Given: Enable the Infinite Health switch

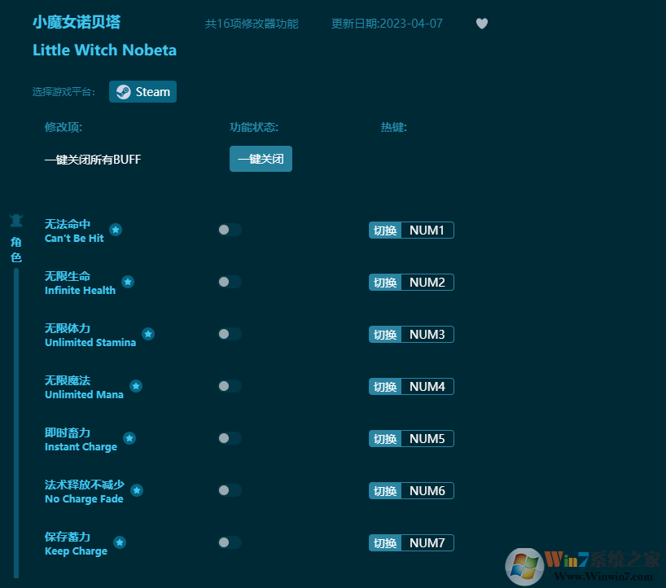Looking at the screenshot, I should point(230,282).
